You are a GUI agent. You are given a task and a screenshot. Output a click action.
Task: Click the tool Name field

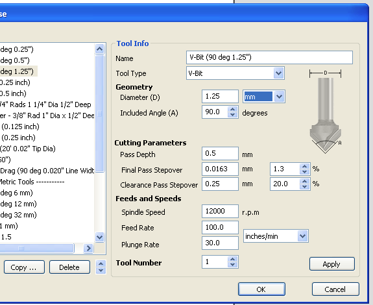click(x=269, y=57)
